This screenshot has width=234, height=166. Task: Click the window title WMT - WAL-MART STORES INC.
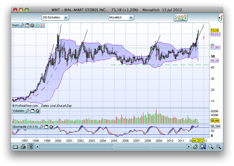pyautogui.click(x=79, y=10)
